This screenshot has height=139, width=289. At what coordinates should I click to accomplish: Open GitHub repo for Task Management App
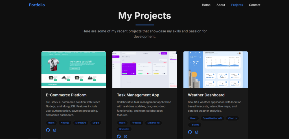119,136
